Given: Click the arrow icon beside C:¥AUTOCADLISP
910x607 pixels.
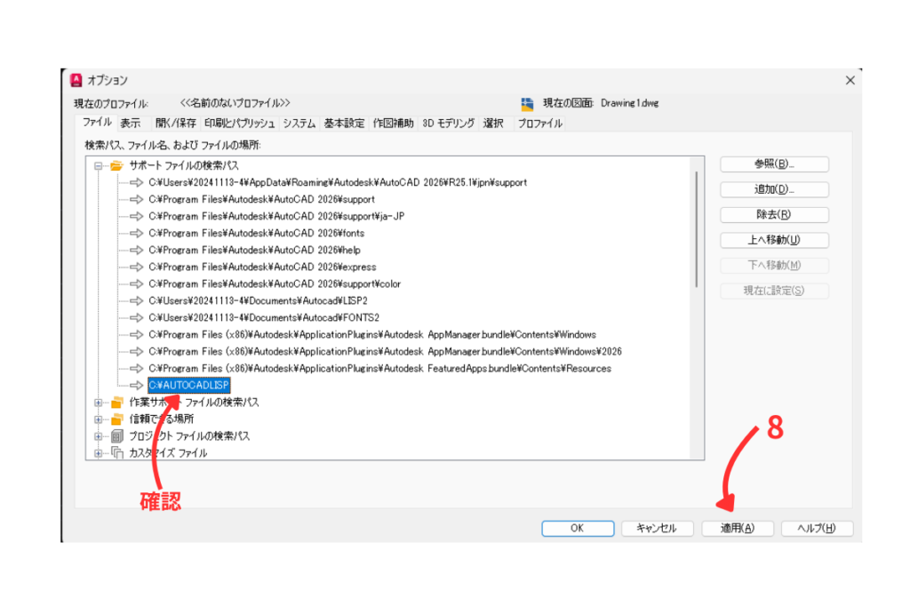Looking at the screenshot, I should (136, 386).
